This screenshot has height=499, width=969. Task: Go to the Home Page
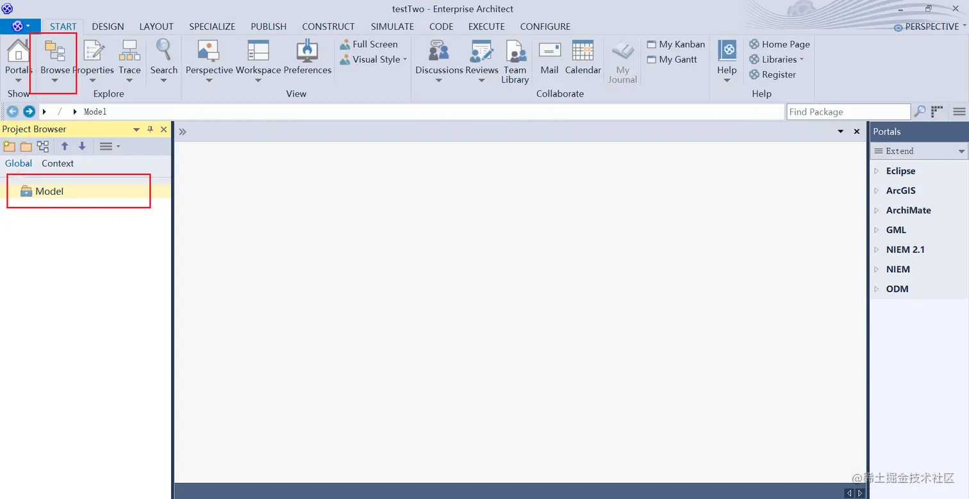[x=780, y=44]
